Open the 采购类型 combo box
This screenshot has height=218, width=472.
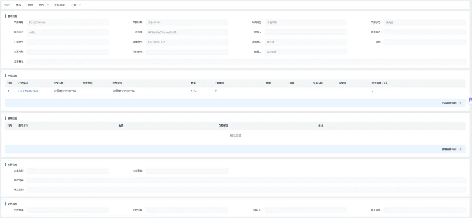point(306,22)
